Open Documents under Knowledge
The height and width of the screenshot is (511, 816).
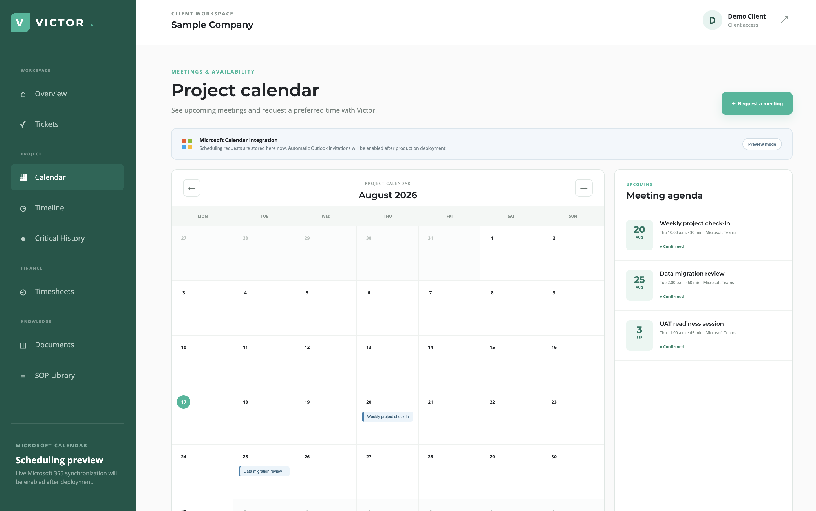pos(67,345)
